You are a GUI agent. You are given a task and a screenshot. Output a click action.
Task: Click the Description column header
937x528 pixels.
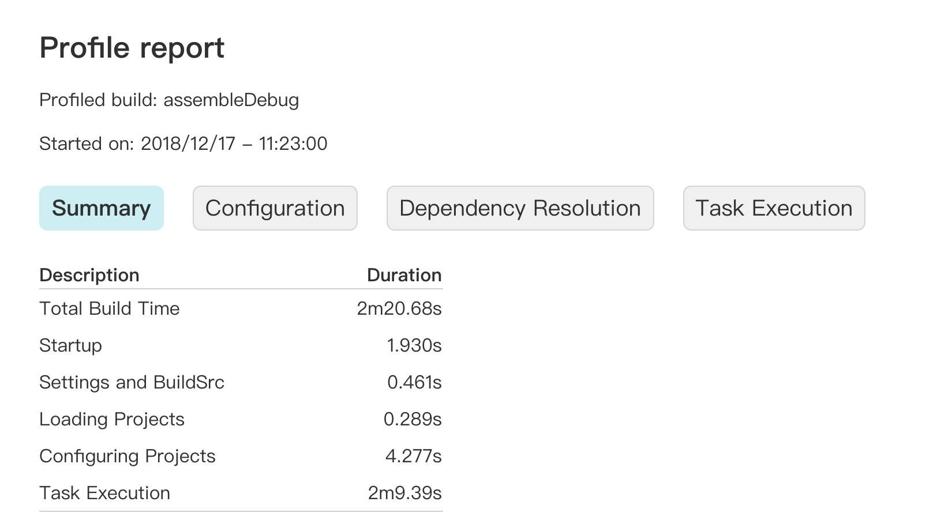pos(89,275)
